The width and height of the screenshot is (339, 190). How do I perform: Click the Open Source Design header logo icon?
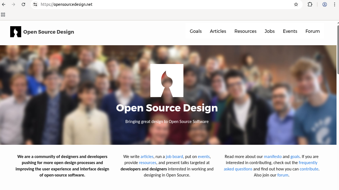coord(16,32)
